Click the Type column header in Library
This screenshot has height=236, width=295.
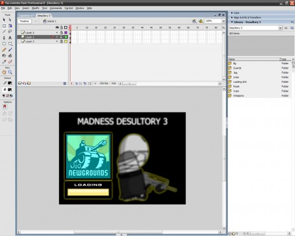pyautogui.click(x=285, y=59)
